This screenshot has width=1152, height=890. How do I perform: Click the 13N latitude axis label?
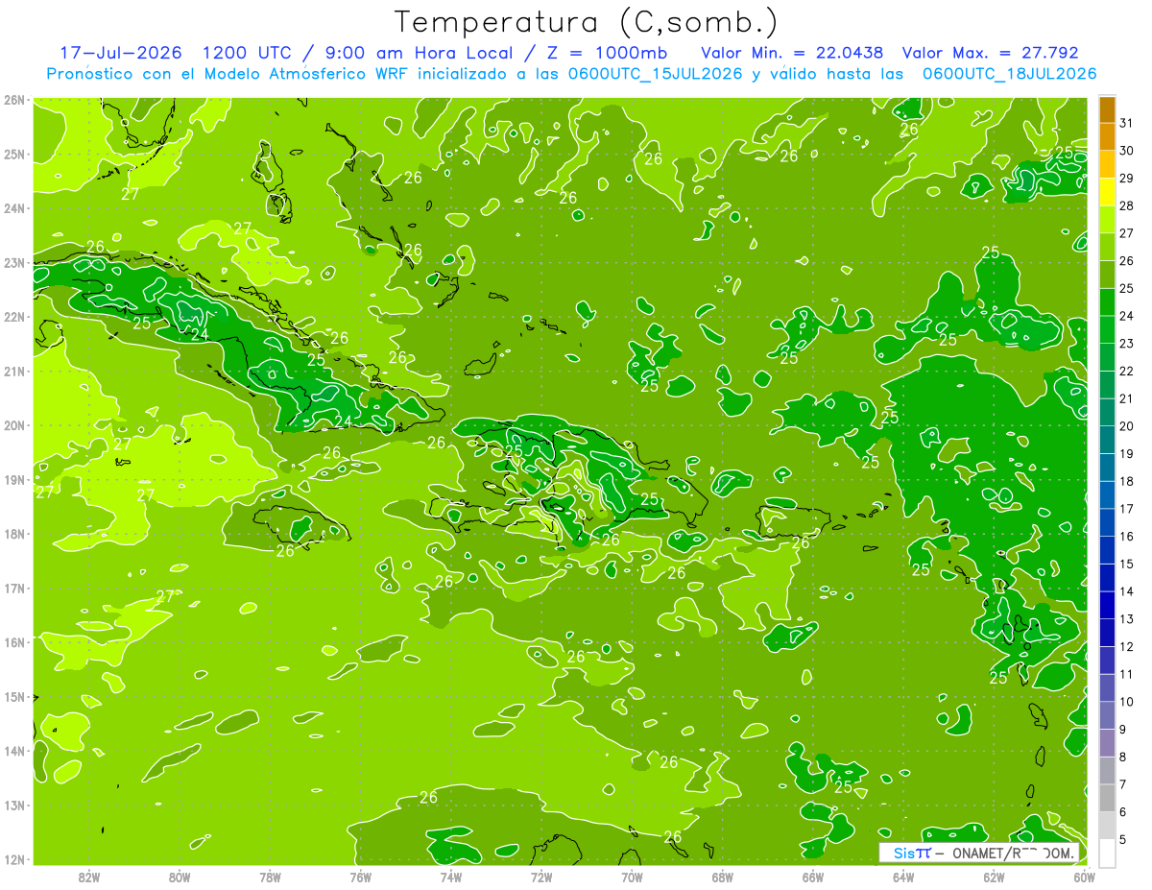[x=14, y=805]
